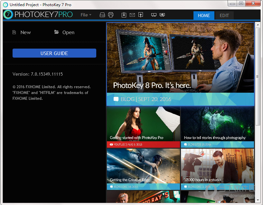Click the vertical scrollbar thumb
This screenshot has height=205, width=263.
click(x=258, y=77)
